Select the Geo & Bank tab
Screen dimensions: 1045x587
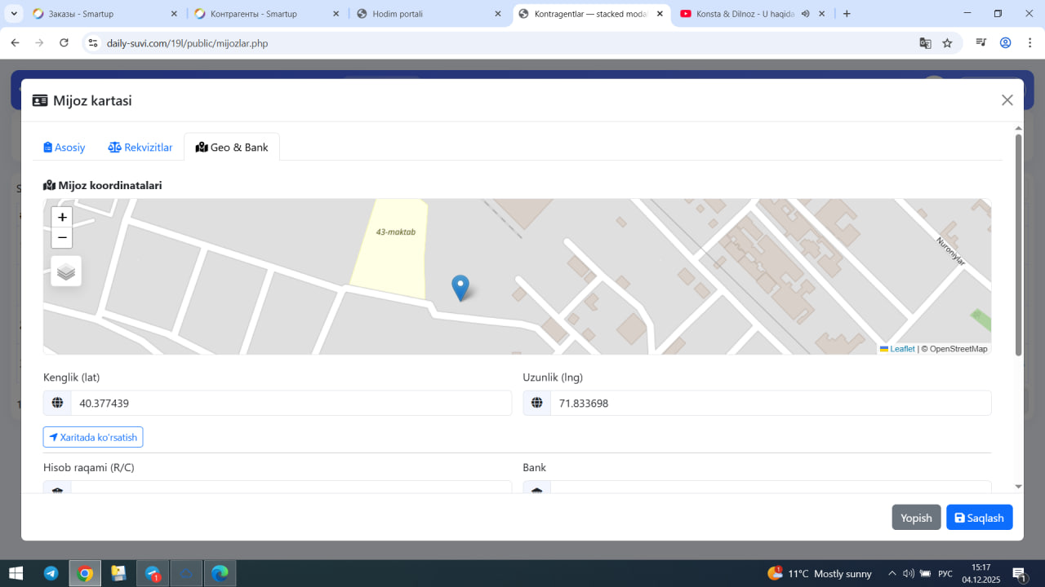pos(232,148)
